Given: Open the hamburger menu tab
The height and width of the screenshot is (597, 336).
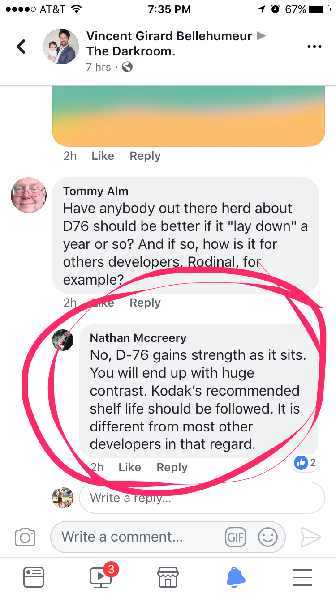Looking at the screenshot, I should [302, 577].
